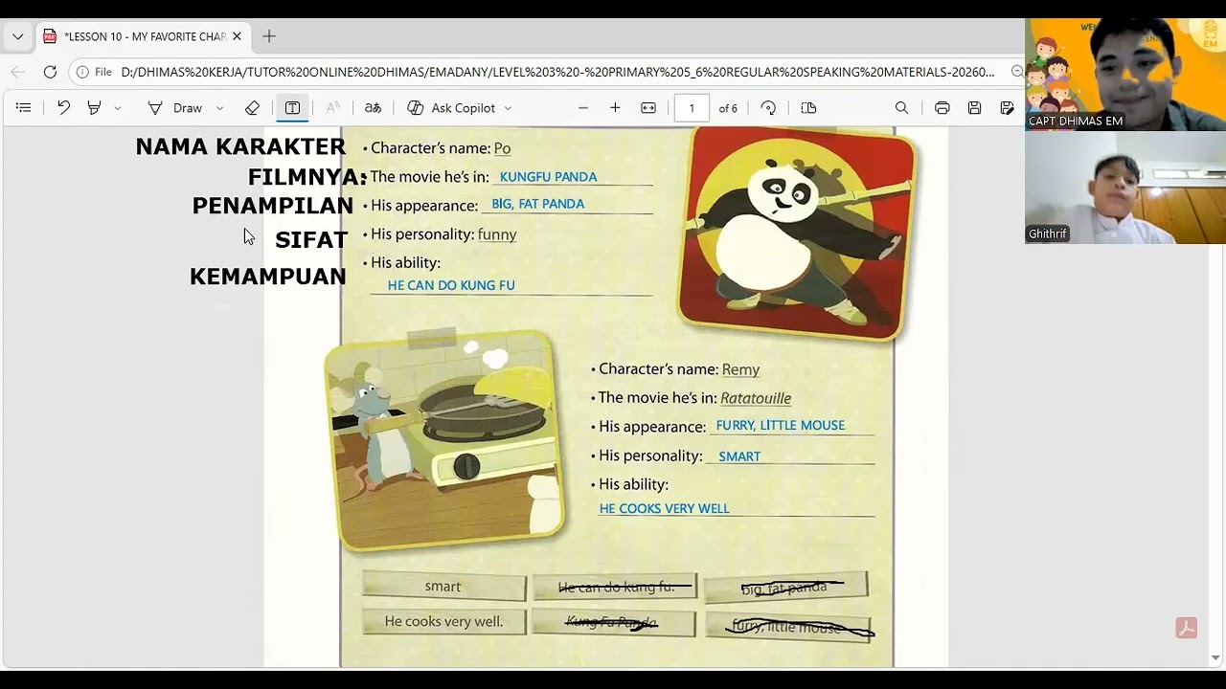The width and height of the screenshot is (1226, 689).
Task: Click CAPT DHIMAS EM video thumbnail
Action: 1125,74
